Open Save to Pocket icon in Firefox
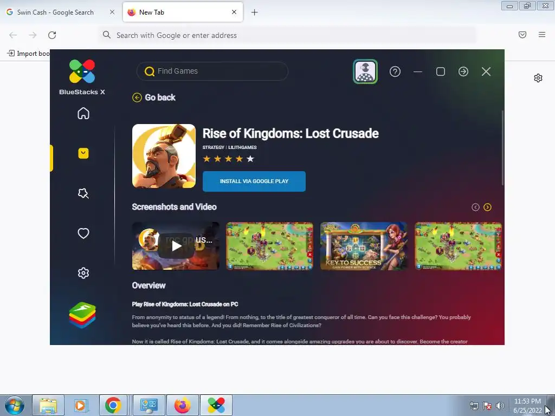 pos(522,35)
